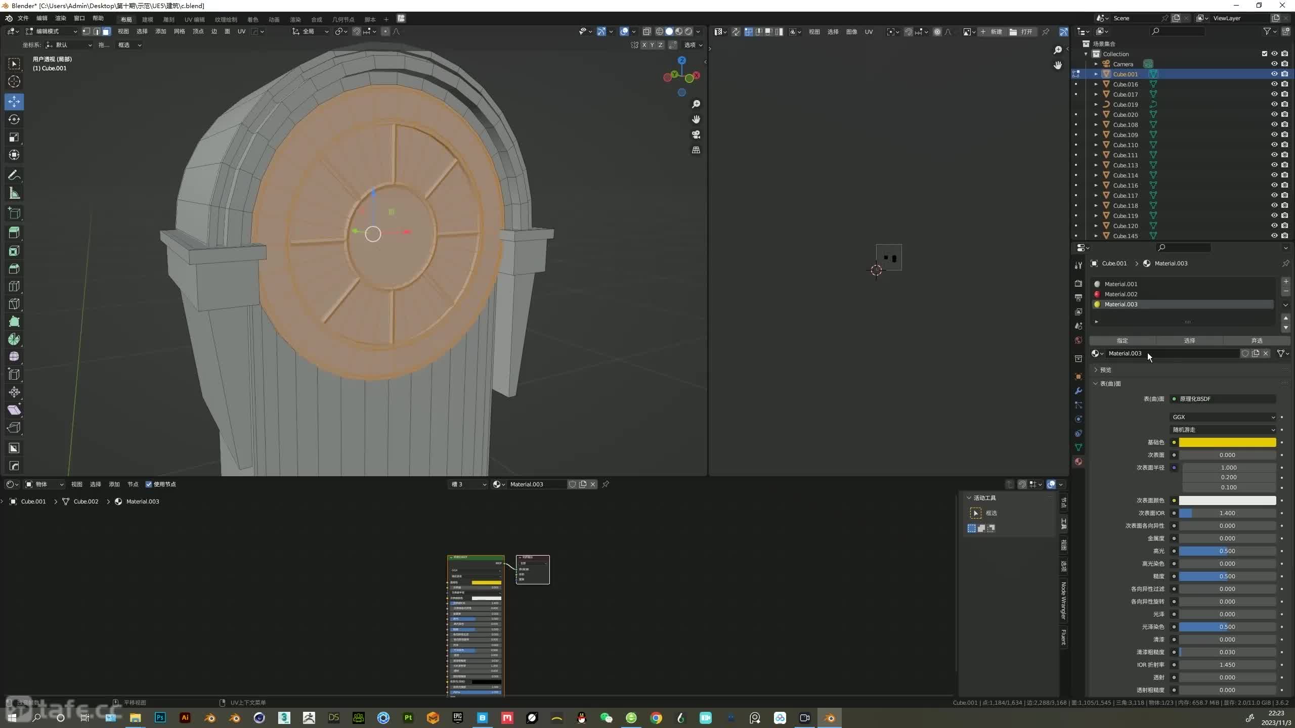Image resolution: width=1295 pixels, height=728 pixels.
Task: Open the Material properties tab
Action: 1078,462
